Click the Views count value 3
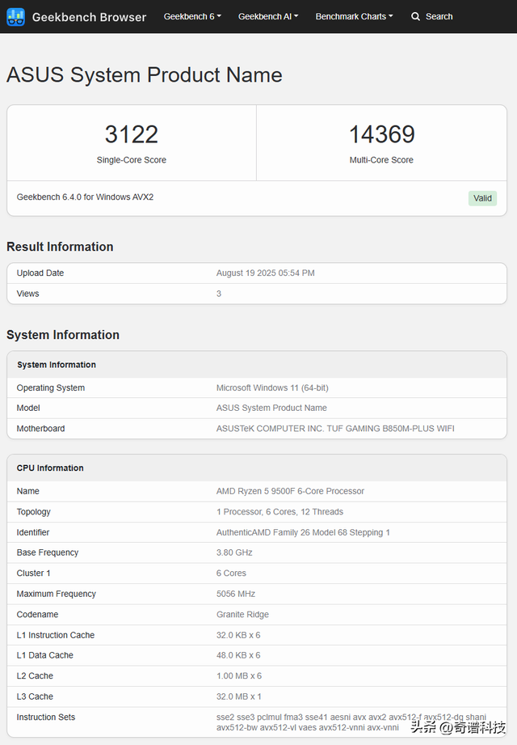Viewport: 517px width, 745px height. (x=219, y=294)
